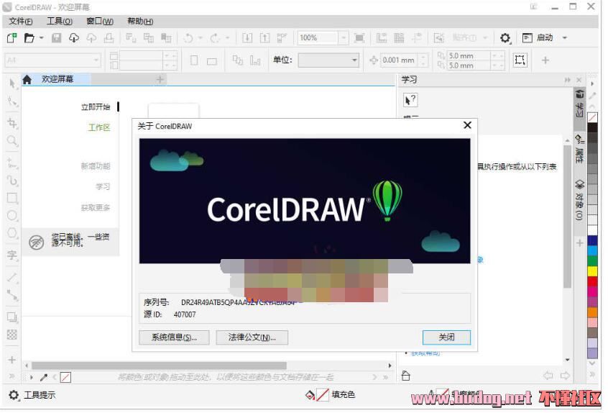Viewport: 608px width, 413px height.
Task: Click the no-fill swatch atop palette
Action: tap(592, 117)
